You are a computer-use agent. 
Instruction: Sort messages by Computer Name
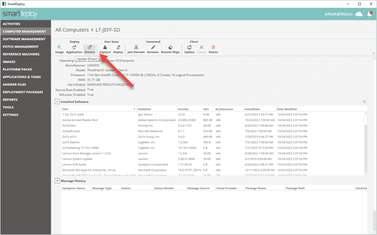76,188
